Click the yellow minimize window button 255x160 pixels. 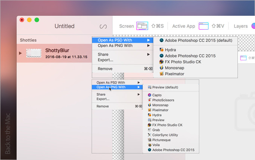pos(29,20)
